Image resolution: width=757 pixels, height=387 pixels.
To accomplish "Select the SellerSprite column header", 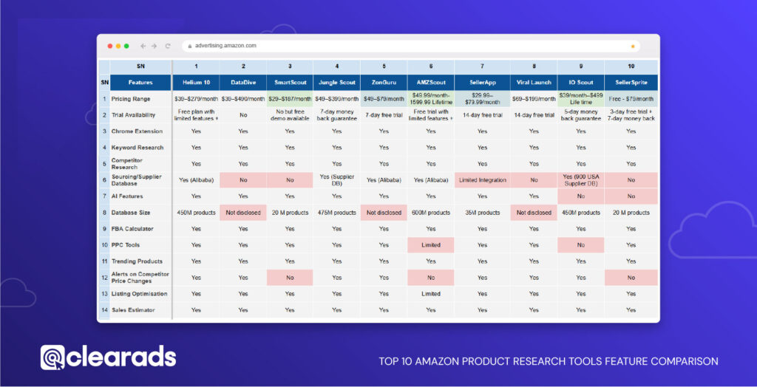I will click(x=631, y=83).
